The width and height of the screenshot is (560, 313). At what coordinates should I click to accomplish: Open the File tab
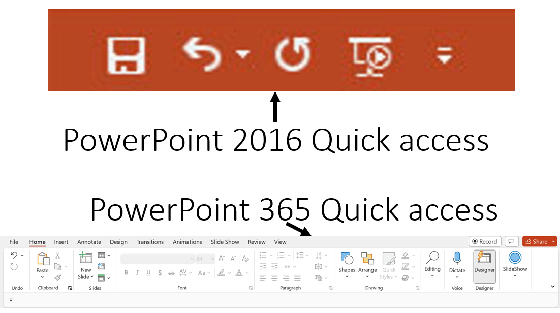(14, 242)
